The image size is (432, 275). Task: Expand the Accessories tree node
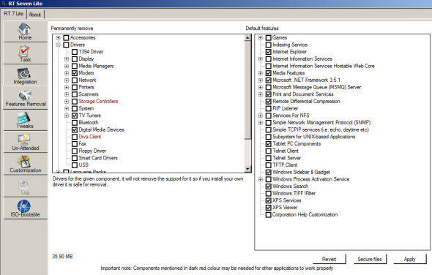pos(58,38)
